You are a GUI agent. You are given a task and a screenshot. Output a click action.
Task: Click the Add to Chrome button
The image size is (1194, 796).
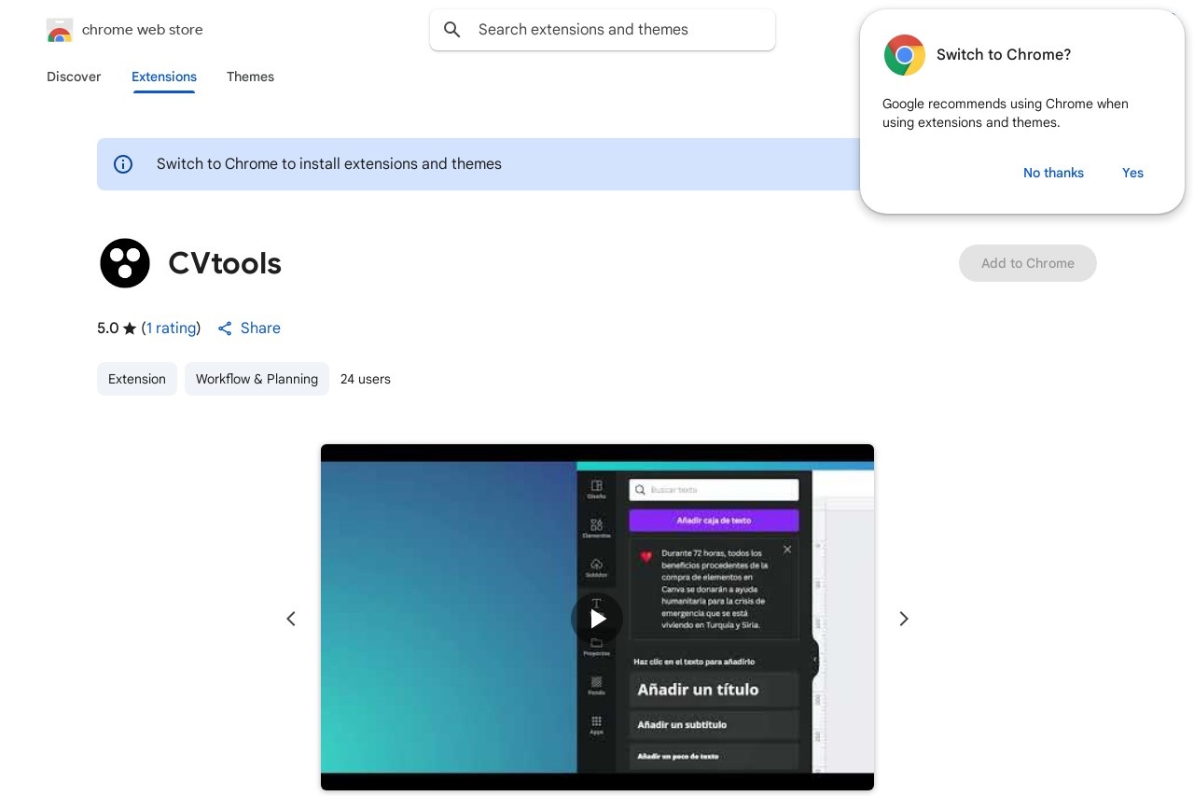point(1028,263)
